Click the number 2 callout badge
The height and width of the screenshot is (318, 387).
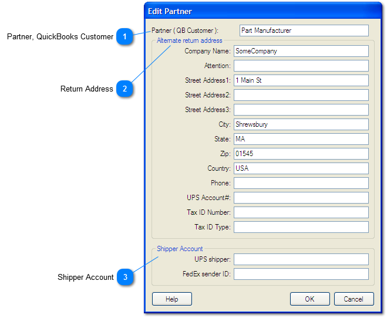[124, 89]
